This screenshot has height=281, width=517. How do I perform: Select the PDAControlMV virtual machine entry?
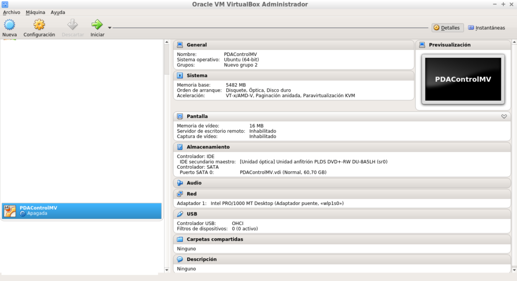pyautogui.click(x=81, y=210)
